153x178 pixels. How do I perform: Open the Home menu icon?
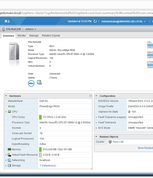click(x=7, y=21)
